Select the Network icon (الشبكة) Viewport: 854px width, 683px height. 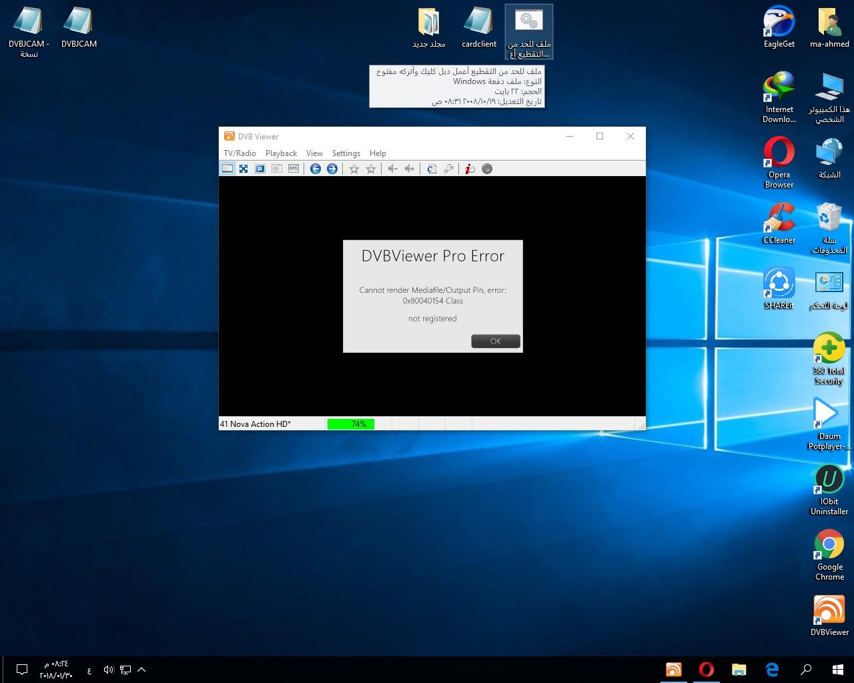829,158
